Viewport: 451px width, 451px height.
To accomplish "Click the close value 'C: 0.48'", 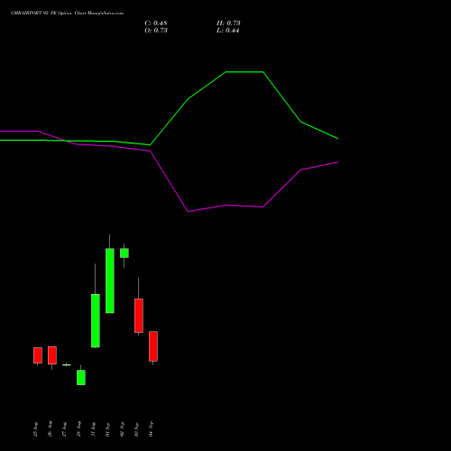I will tap(156, 23).
